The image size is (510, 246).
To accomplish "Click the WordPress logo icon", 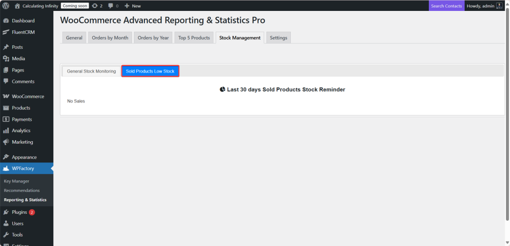I will (5, 6).
